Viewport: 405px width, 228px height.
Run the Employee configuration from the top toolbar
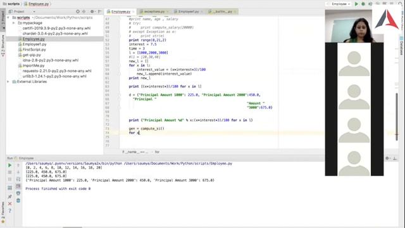(x=356, y=4)
